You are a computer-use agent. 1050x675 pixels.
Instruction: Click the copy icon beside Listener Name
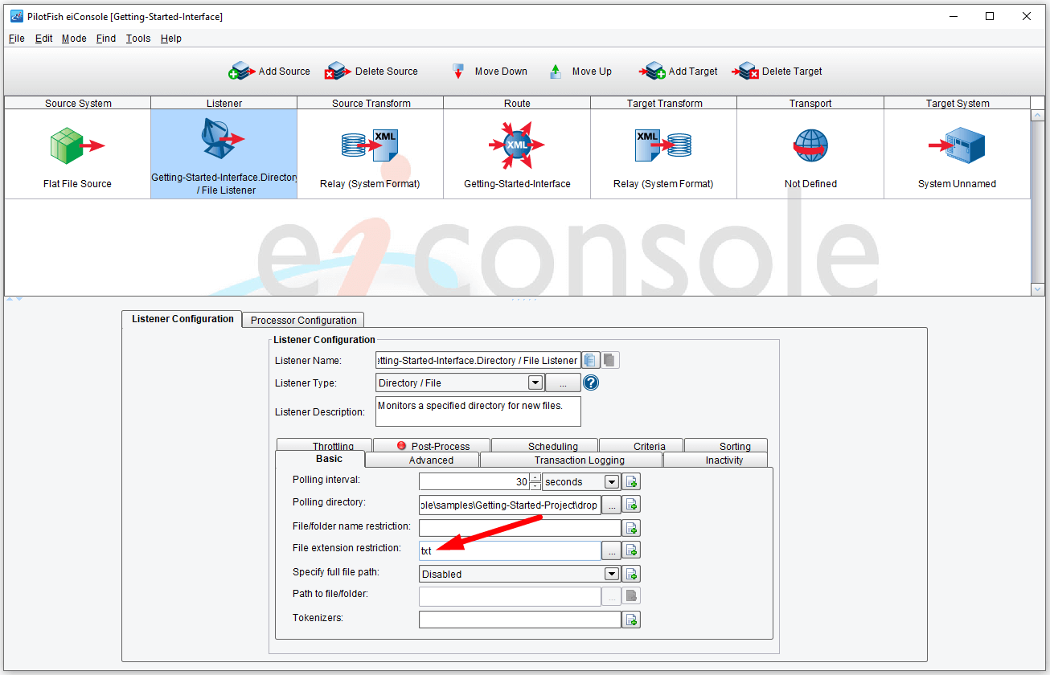point(592,360)
